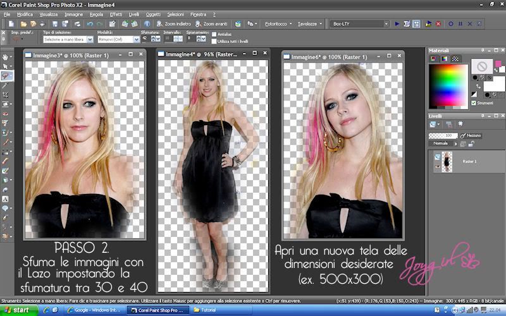Image resolution: width=506 pixels, height=316 pixels.
Task: Undo the last action
Action: tap(90, 24)
